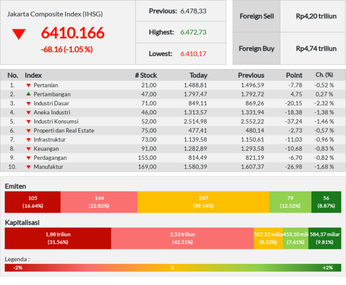Click the Manufaktur index name
346x285 pixels.
click(x=48, y=167)
